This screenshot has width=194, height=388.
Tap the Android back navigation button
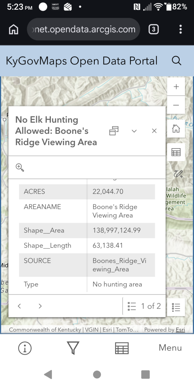[x=48, y=374]
